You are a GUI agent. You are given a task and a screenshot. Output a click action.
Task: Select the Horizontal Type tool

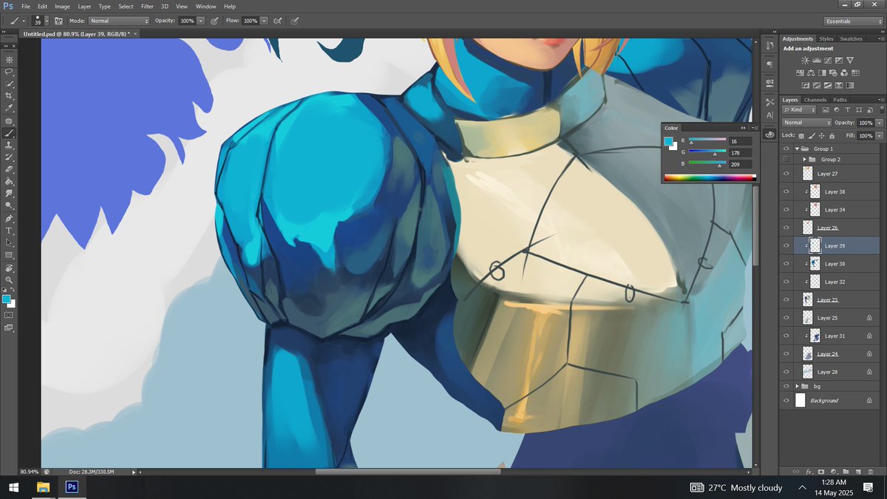tap(9, 231)
